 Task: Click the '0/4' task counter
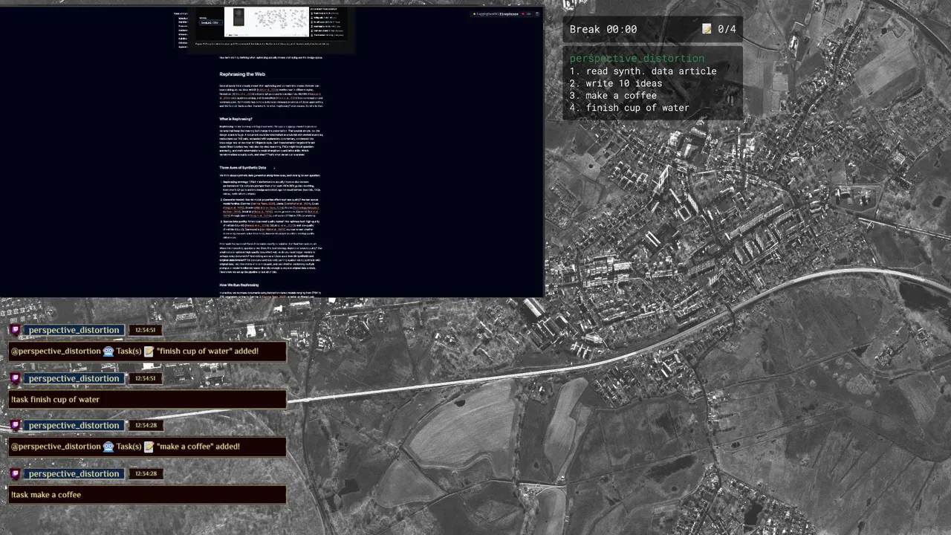tap(727, 29)
